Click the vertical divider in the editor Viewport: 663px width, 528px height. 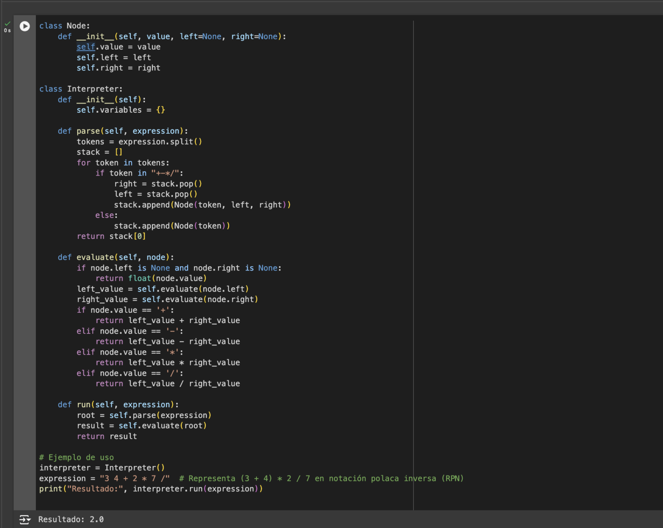(x=414, y=259)
